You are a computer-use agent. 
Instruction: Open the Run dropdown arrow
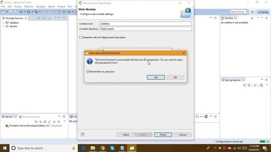coord(32,12)
